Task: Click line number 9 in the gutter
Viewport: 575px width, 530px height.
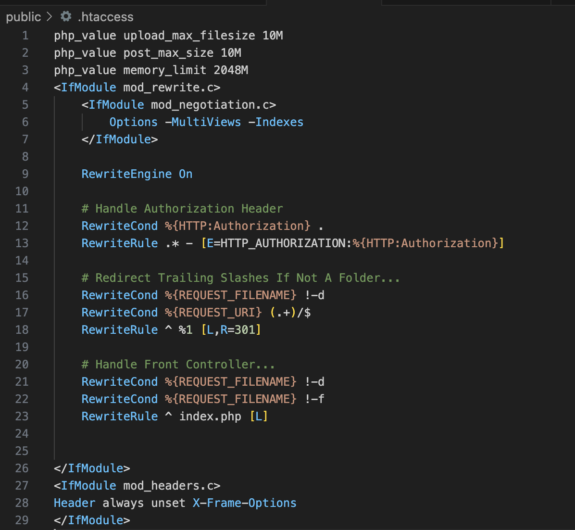Action: 25,174
